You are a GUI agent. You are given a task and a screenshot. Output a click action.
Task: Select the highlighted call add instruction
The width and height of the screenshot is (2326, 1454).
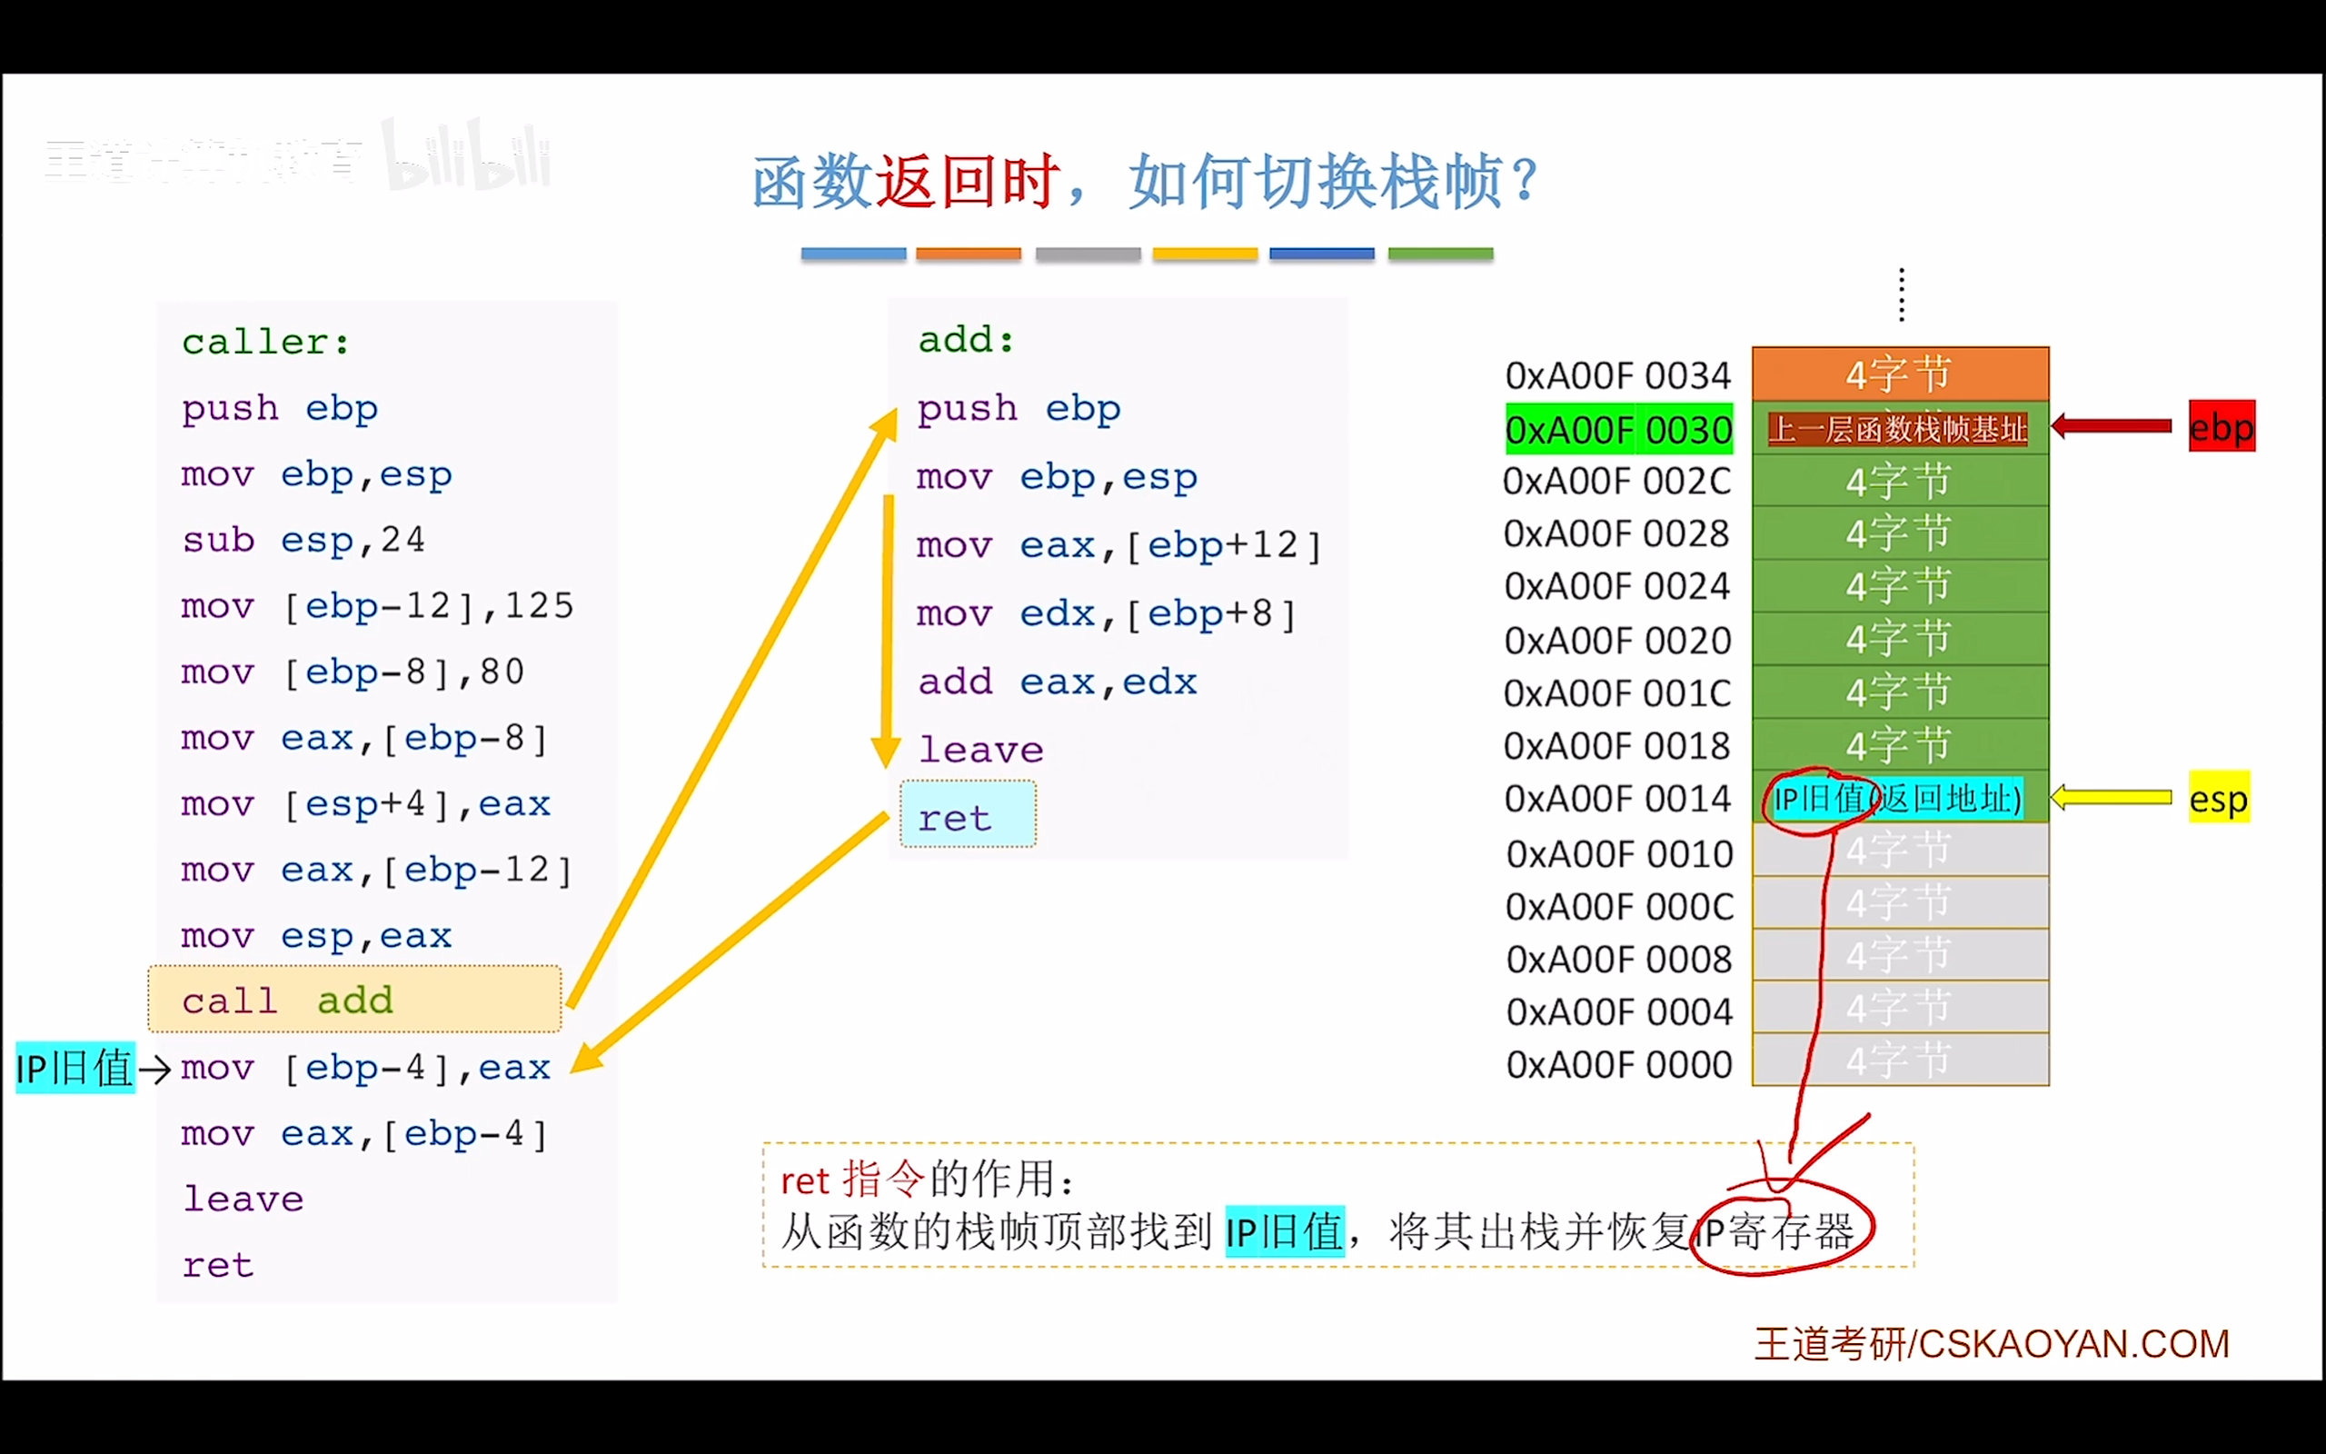[354, 1001]
